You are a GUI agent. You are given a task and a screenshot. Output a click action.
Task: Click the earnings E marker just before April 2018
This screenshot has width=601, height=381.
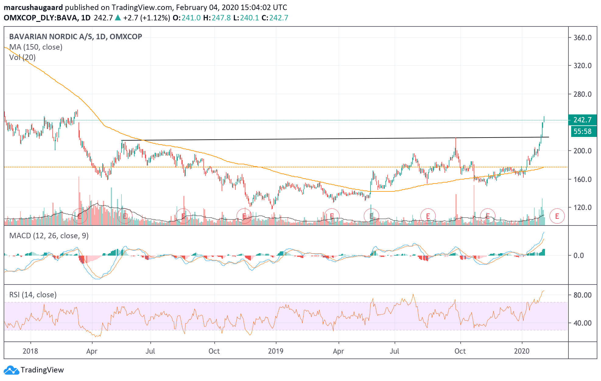point(80,216)
